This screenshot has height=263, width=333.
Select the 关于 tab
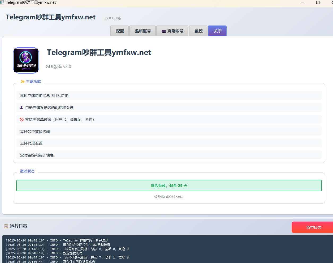[217, 31]
